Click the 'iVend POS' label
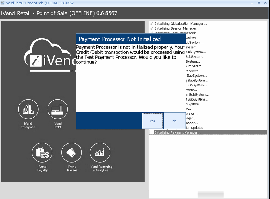This screenshot has width=270, height=199. click(58, 125)
